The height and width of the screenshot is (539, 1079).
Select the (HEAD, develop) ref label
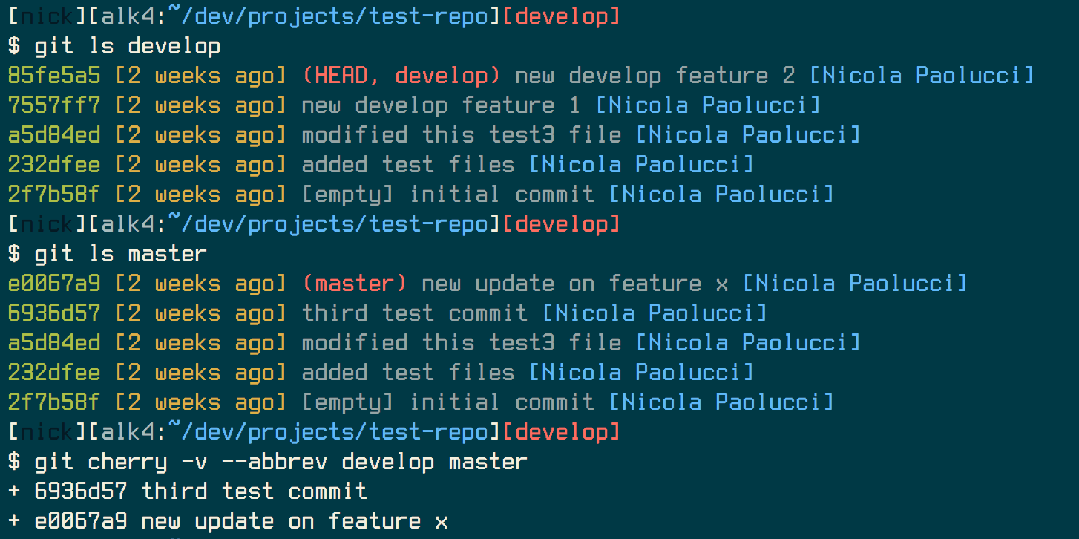pyautogui.click(x=401, y=76)
